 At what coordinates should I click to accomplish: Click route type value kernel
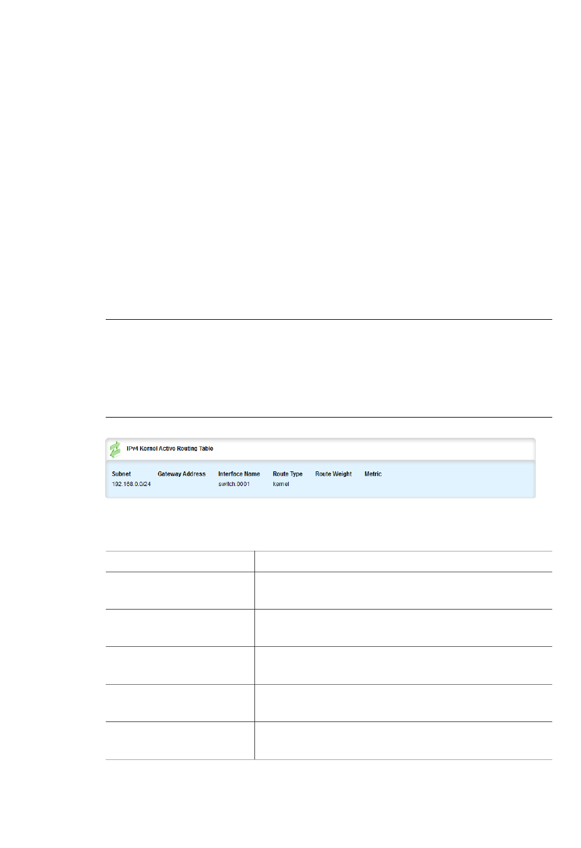pyautogui.click(x=281, y=484)
